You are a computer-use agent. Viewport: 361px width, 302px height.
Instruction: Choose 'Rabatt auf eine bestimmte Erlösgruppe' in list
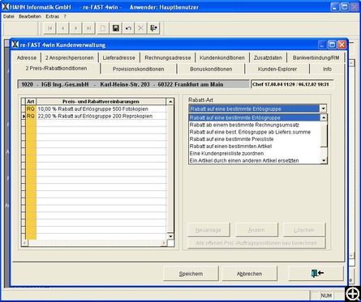point(254,117)
